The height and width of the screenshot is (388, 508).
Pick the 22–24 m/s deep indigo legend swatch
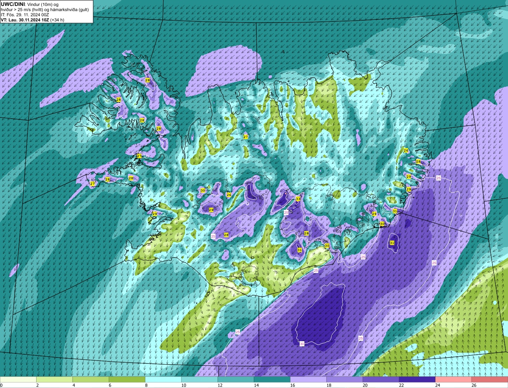tap(418, 379)
